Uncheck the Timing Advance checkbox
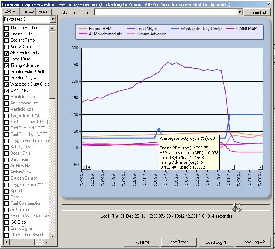Image resolution: width=275 pixels, height=249 pixels. click(x=7, y=66)
